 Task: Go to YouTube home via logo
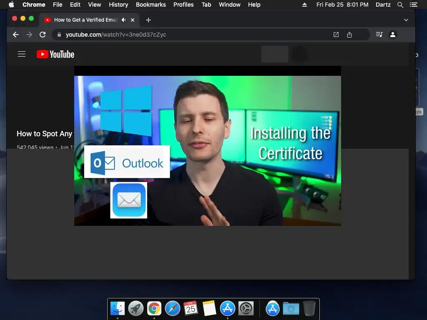(x=55, y=54)
